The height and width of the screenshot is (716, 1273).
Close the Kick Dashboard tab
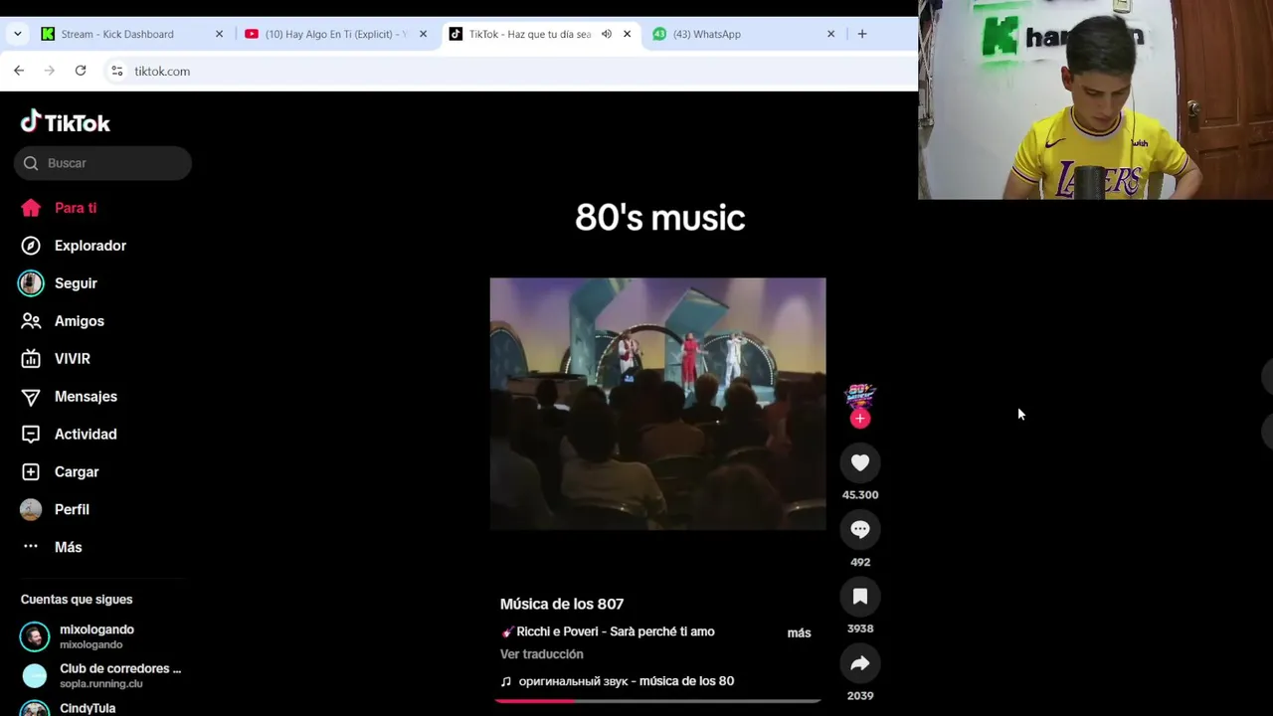[x=219, y=34]
